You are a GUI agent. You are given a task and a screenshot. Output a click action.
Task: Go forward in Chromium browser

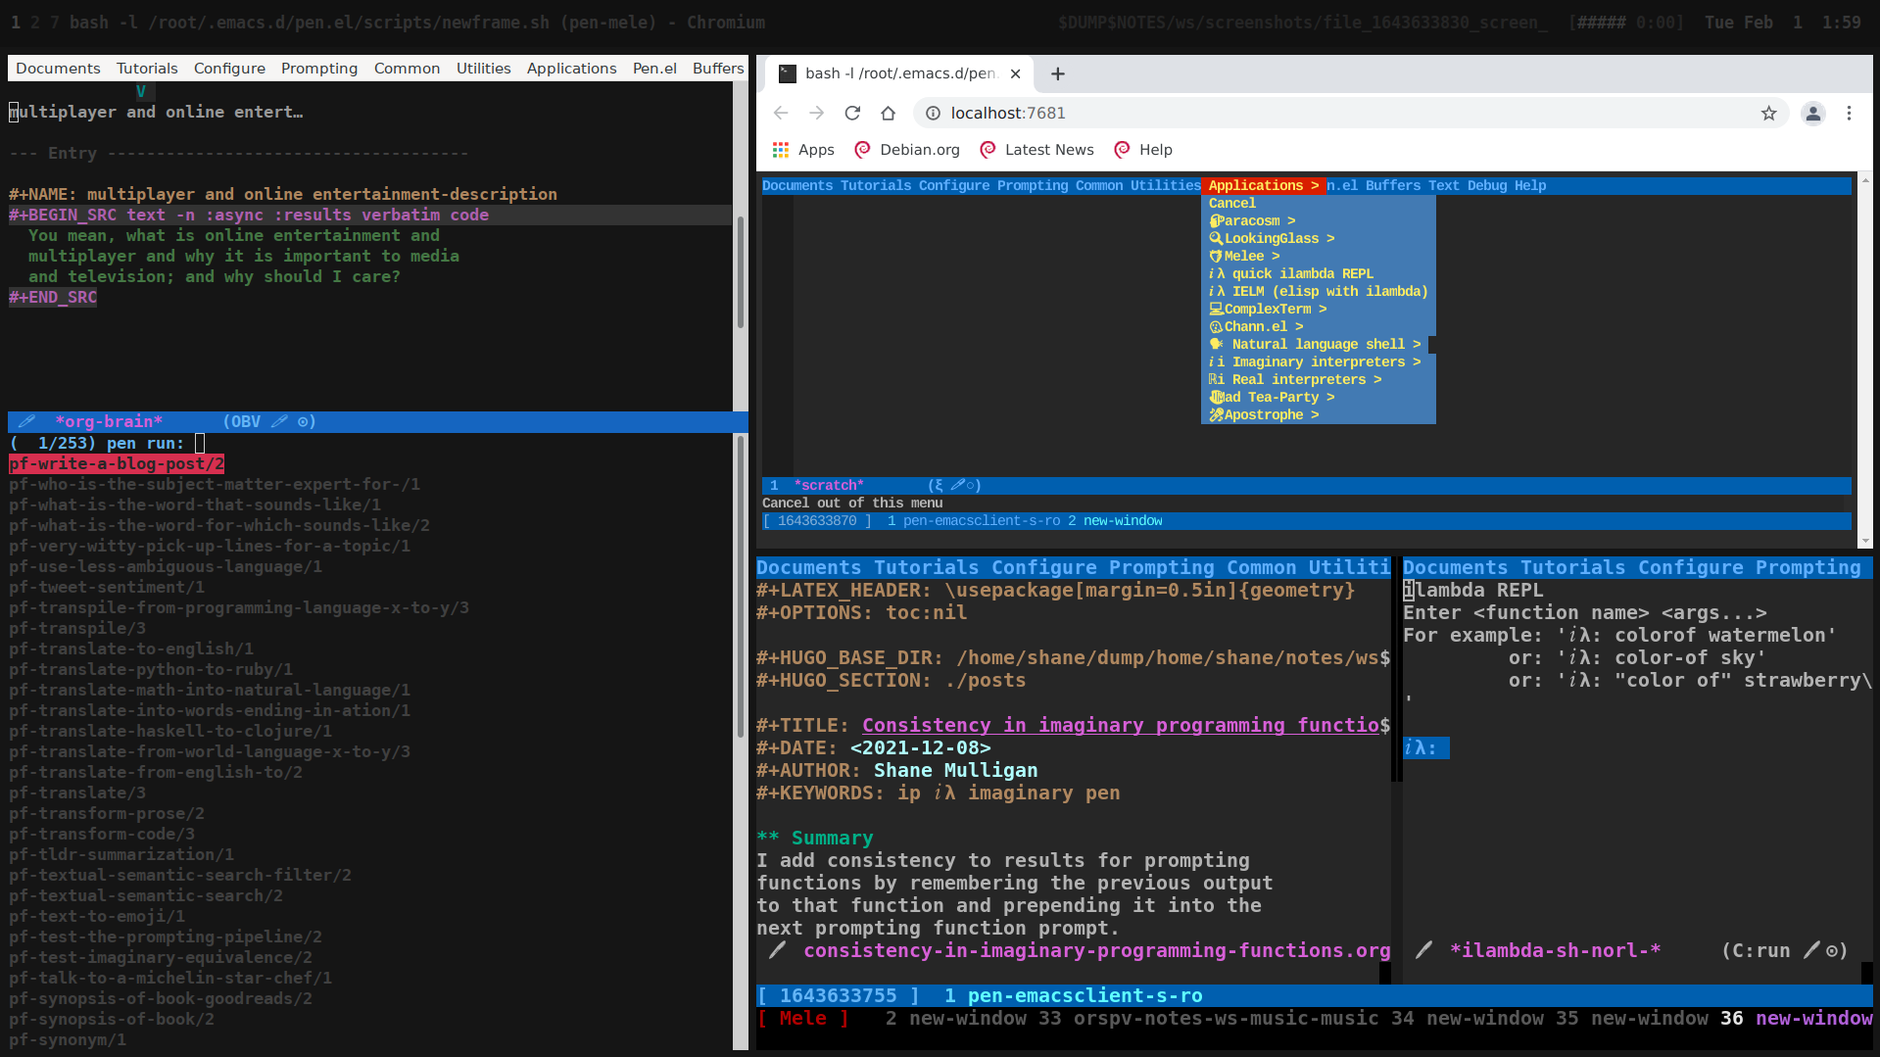pos(817,113)
